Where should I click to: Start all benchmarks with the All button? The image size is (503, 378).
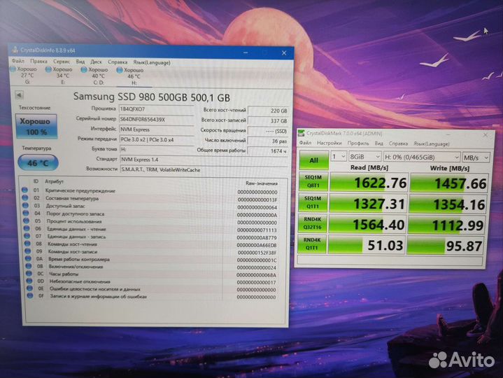313,160
